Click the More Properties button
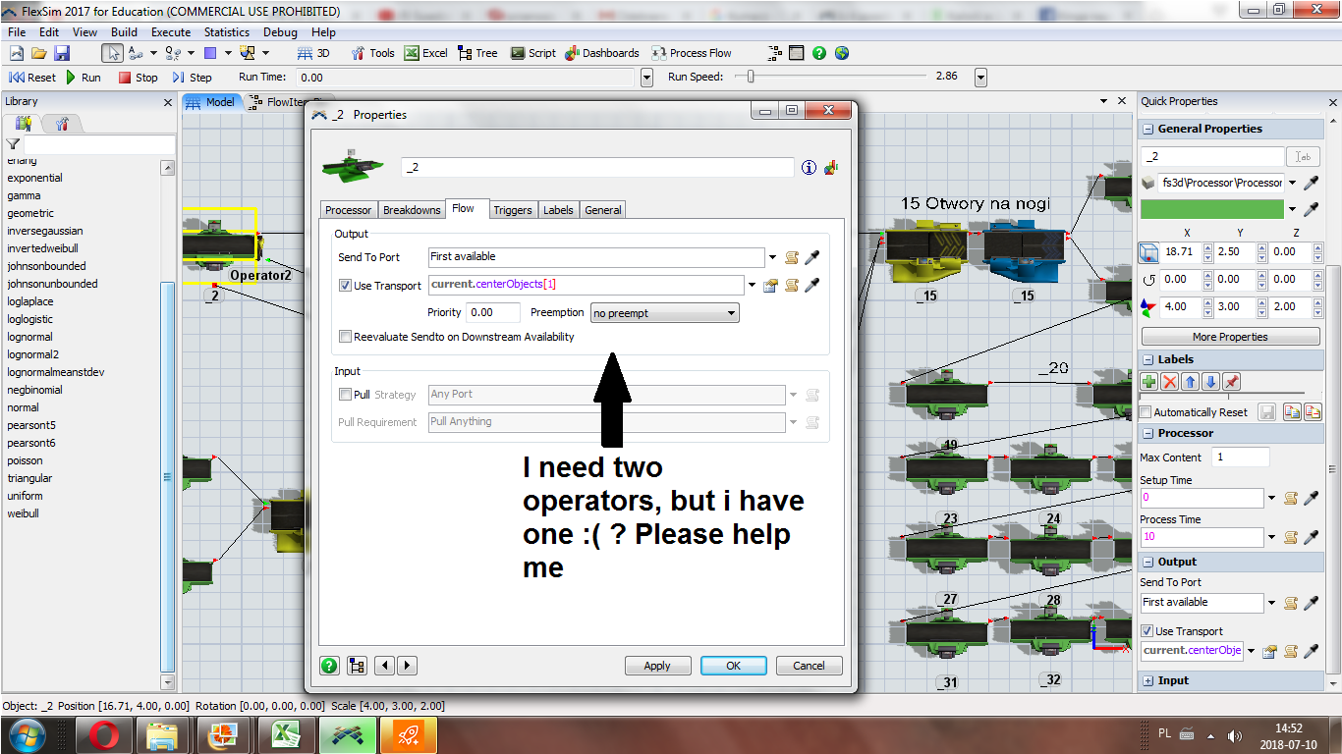This screenshot has height=754, width=1342. pyautogui.click(x=1229, y=337)
